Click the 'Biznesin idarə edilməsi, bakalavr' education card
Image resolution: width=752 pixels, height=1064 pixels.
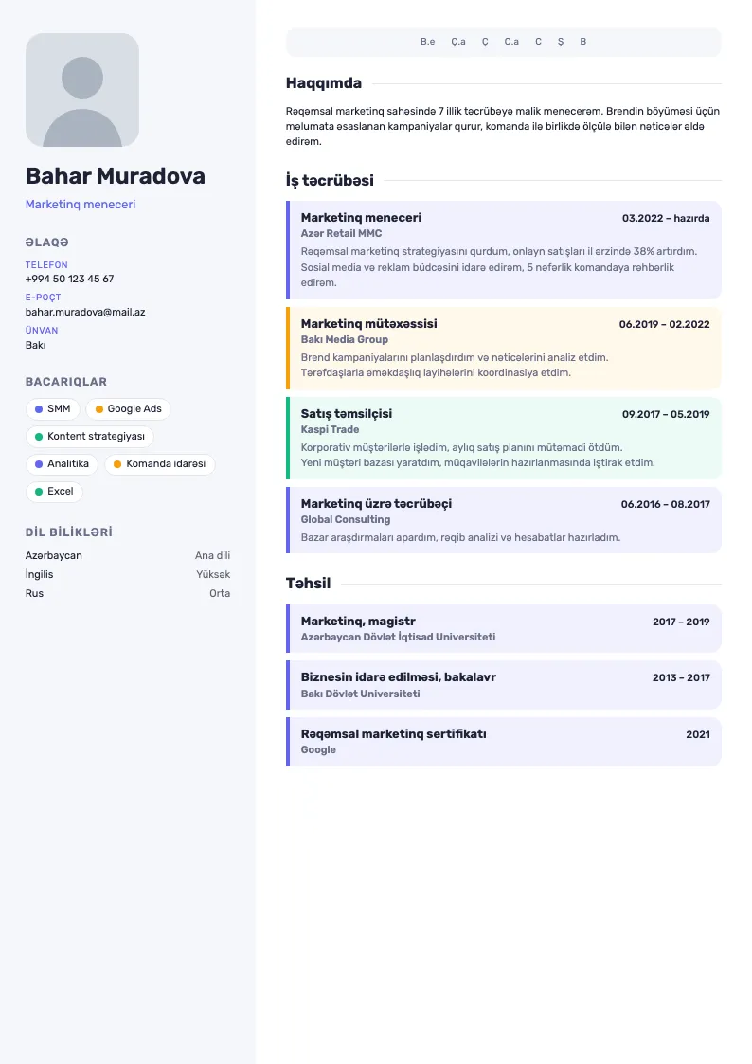point(504,685)
